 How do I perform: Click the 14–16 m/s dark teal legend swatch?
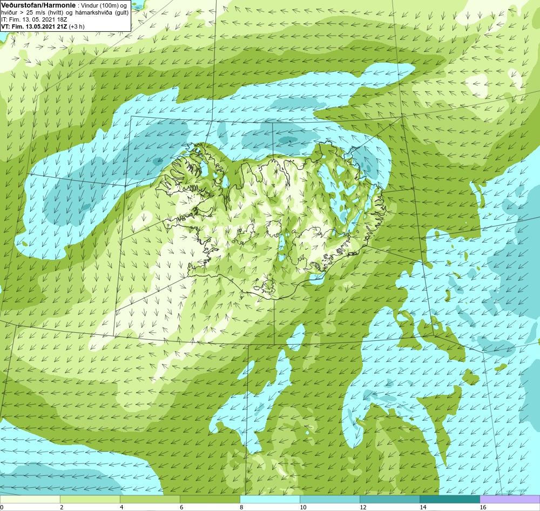coord(450,499)
